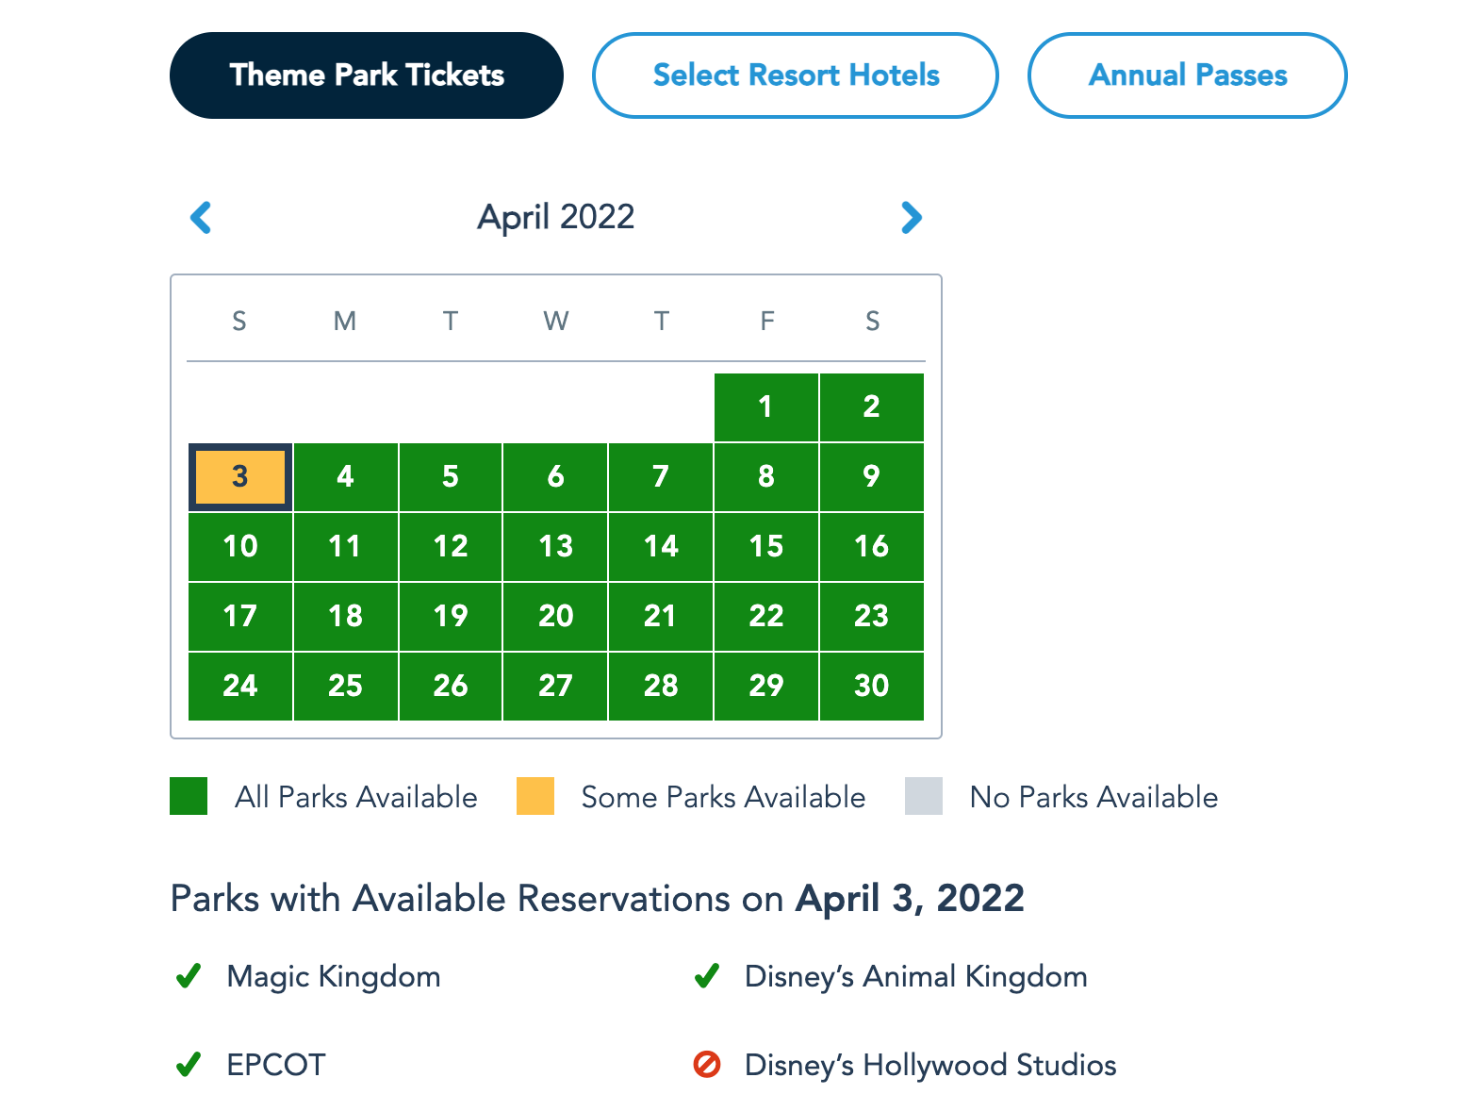This screenshot has width=1480, height=1111.
Task: Choose April 15 in the calendar
Action: pyautogui.click(x=766, y=547)
